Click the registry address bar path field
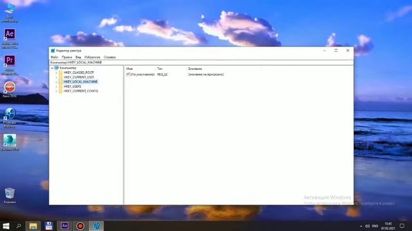Viewport: 412px width, 231px height. pyautogui.click(x=201, y=63)
